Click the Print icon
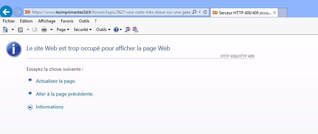Screen dimensions: 318x134 tap(44, 30)
